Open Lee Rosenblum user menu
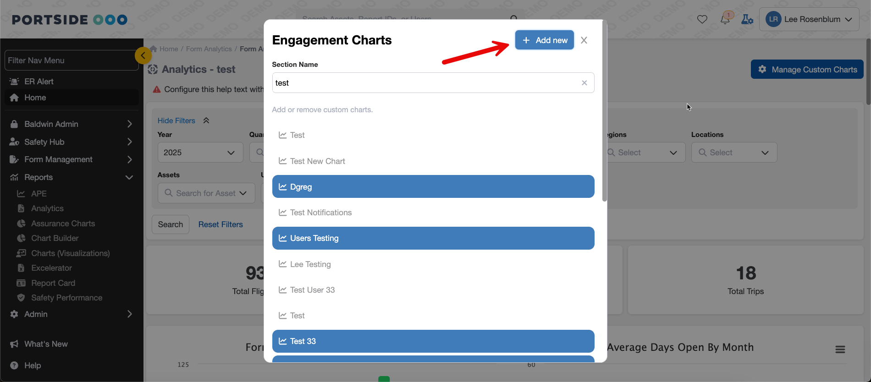Screen dimensions: 871x382 (x=809, y=19)
